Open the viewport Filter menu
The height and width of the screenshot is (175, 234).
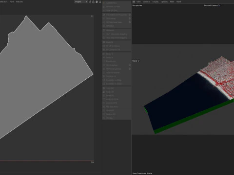point(172,2)
